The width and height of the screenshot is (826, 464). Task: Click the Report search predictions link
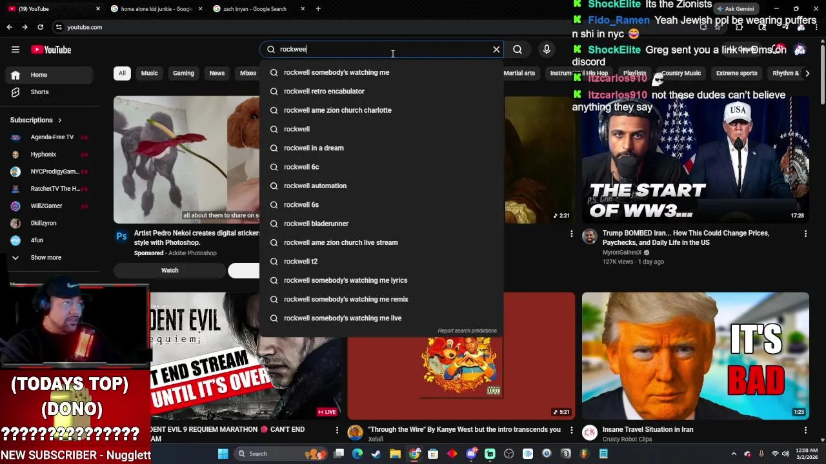tap(467, 331)
